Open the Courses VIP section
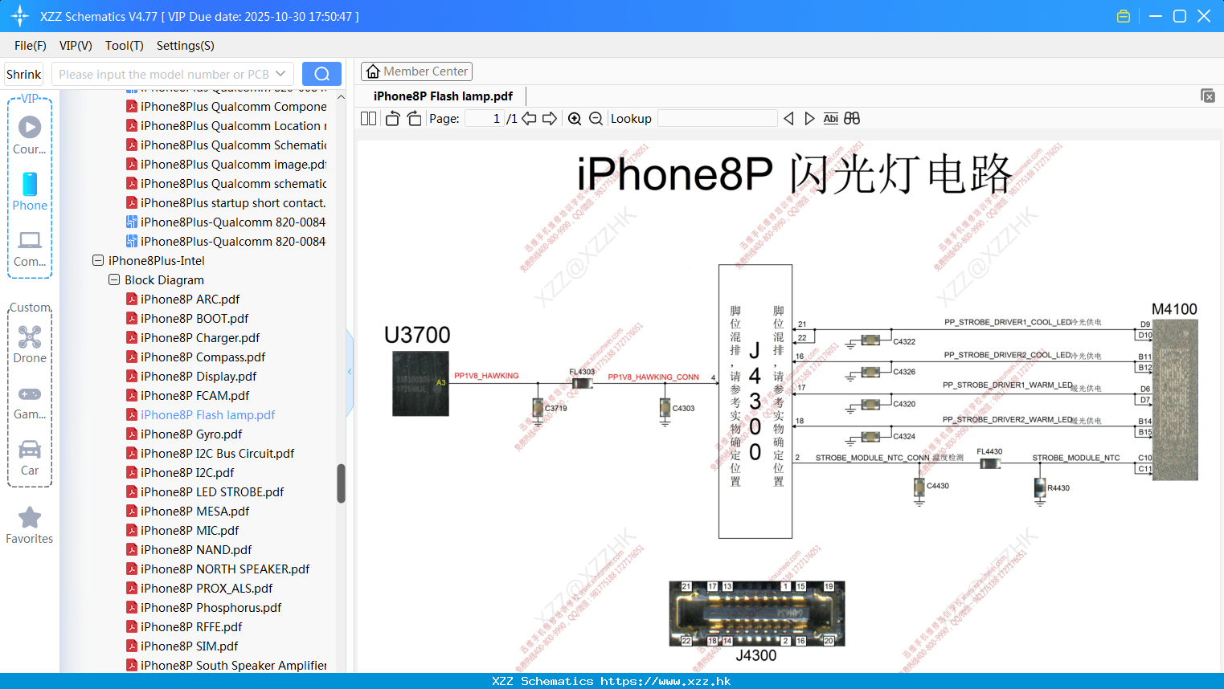The width and height of the screenshot is (1224, 689). click(x=30, y=135)
